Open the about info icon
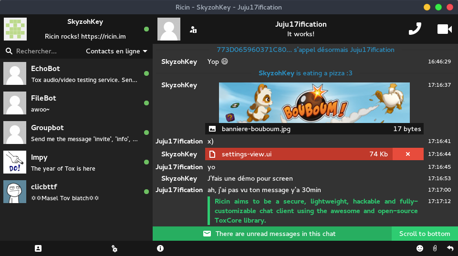Image resolution: width=458 pixels, height=256 pixels. click(x=160, y=248)
